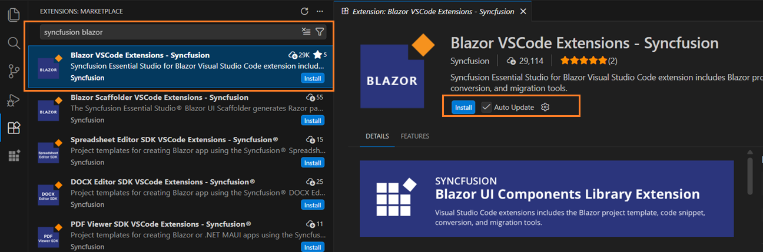Click the Blazor icon of first list extension
The height and width of the screenshot is (252, 763).
click(x=50, y=67)
